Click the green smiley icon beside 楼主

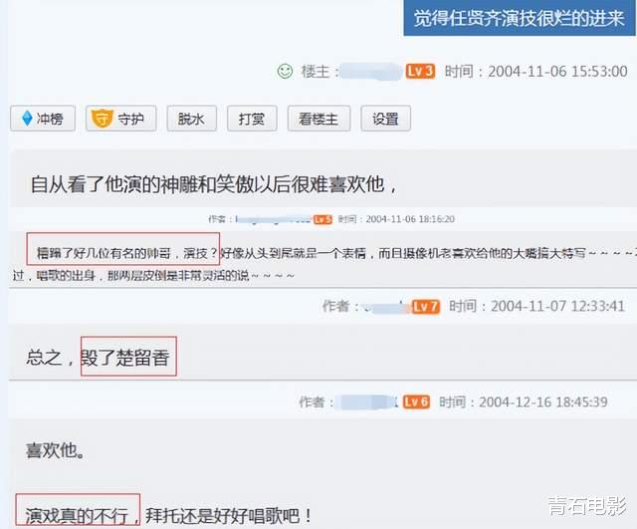tap(285, 72)
